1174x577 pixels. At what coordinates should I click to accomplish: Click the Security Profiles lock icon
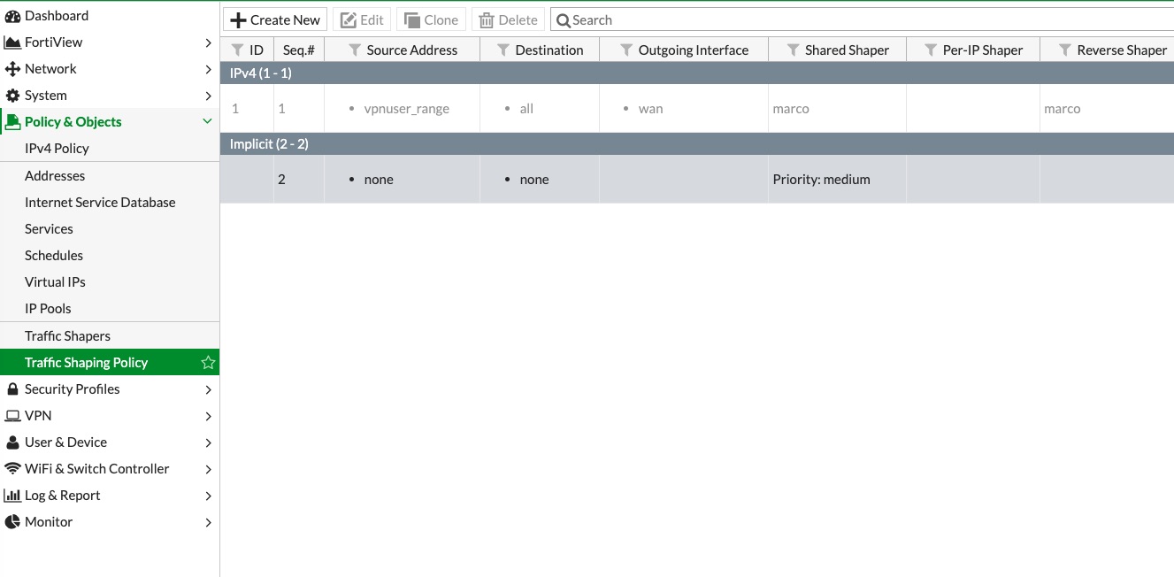pyautogui.click(x=12, y=389)
